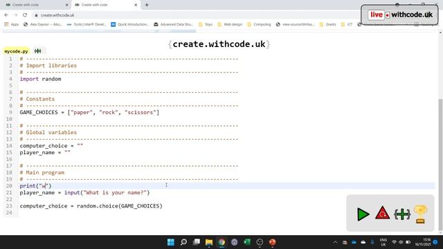The width and height of the screenshot is (443, 249).
Task: Click the player_name = "" line 15
Action: coord(45,152)
